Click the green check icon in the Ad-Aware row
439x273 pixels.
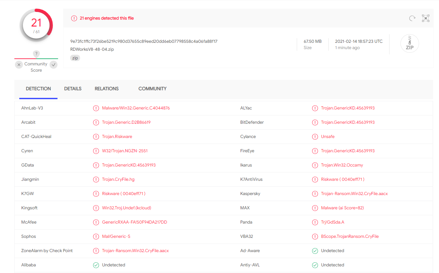[315, 251]
